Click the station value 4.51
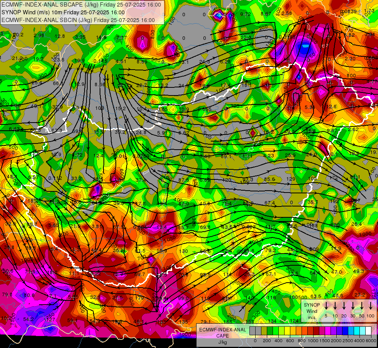The width and height of the screenshot is (378, 348). pos(121,61)
